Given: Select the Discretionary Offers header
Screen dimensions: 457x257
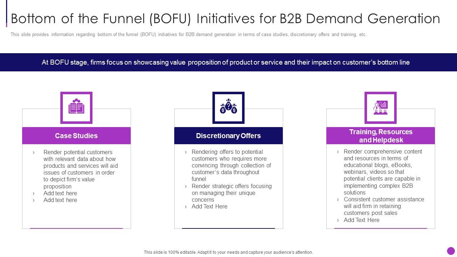Looking at the screenshot, I should (x=228, y=136).
